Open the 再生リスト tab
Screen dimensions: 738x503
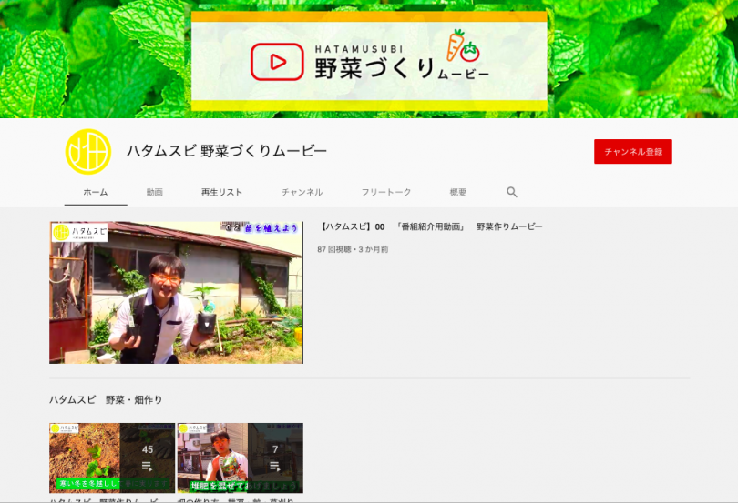tap(221, 192)
